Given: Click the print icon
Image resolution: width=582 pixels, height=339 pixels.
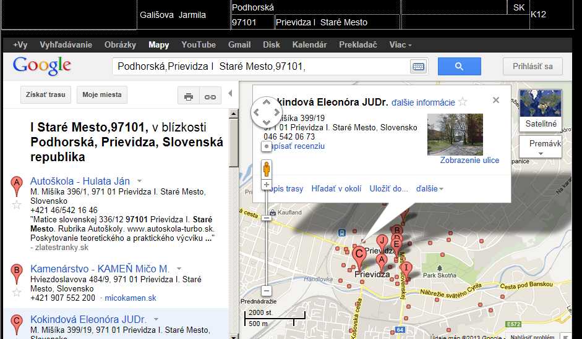Looking at the screenshot, I should tap(189, 96).
